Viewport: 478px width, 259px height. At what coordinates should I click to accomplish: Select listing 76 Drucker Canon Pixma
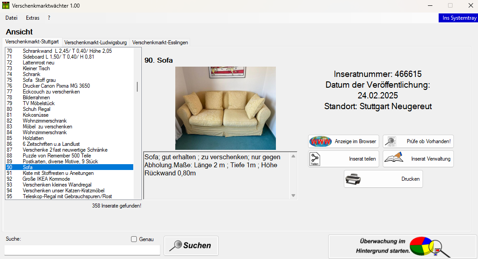point(69,86)
